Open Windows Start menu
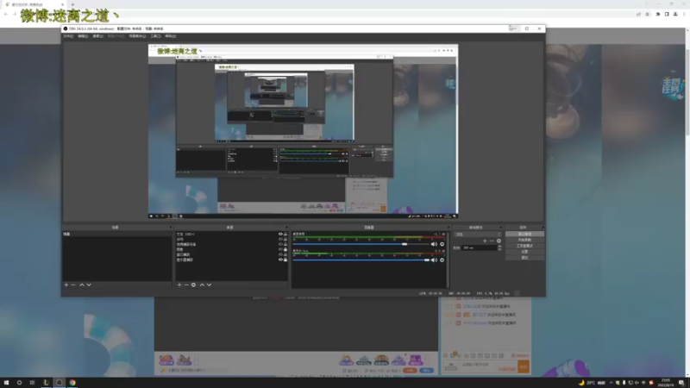This screenshot has height=388, width=690. (x=6, y=383)
